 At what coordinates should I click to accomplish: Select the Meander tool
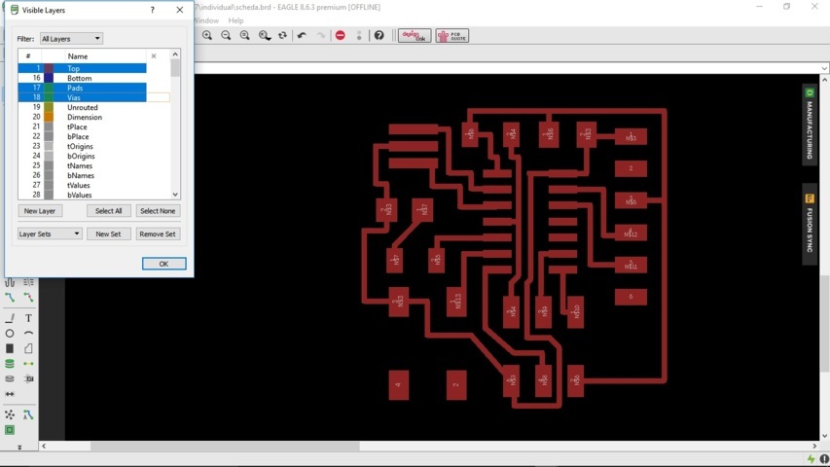pyautogui.click(x=10, y=282)
